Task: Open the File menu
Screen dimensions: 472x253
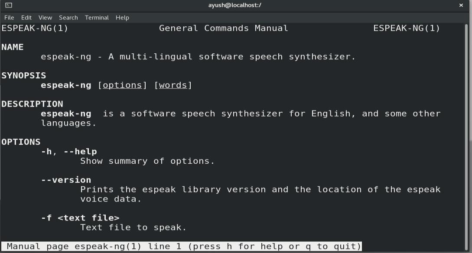Action: (x=9, y=17)
